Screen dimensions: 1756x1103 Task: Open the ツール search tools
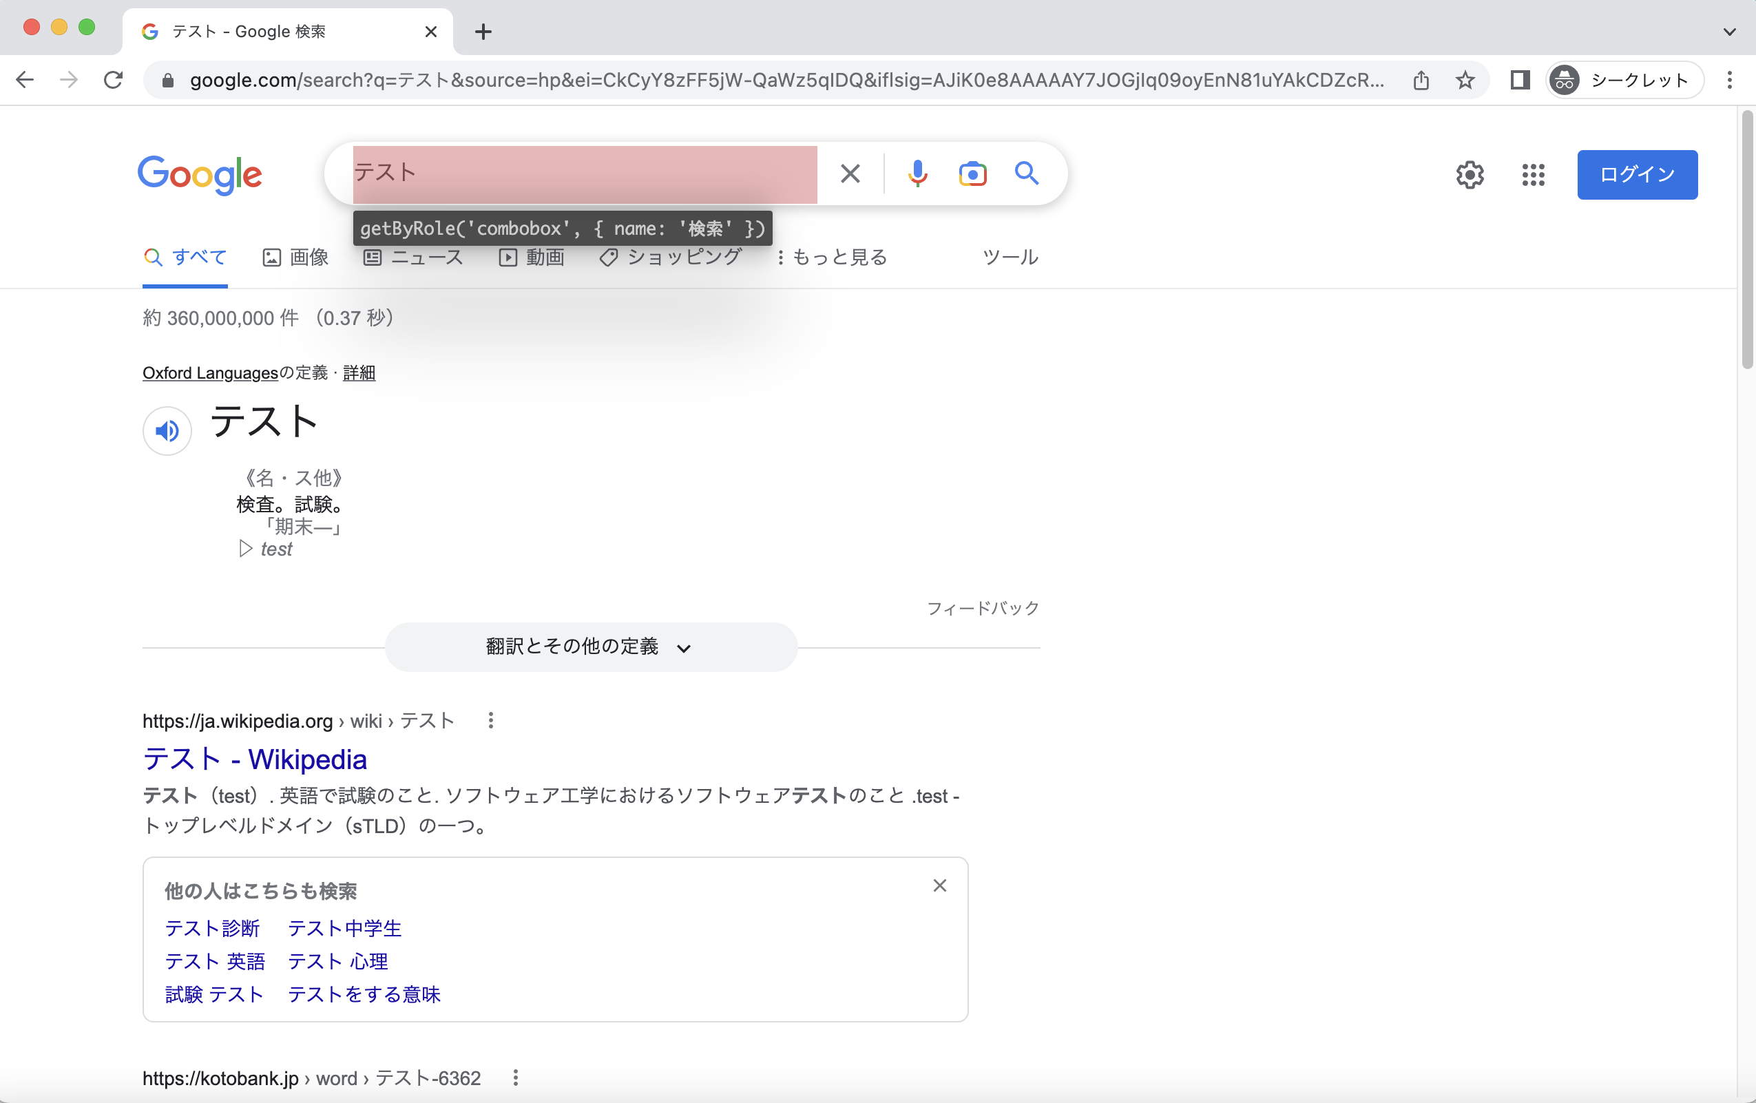point(1010,258)
